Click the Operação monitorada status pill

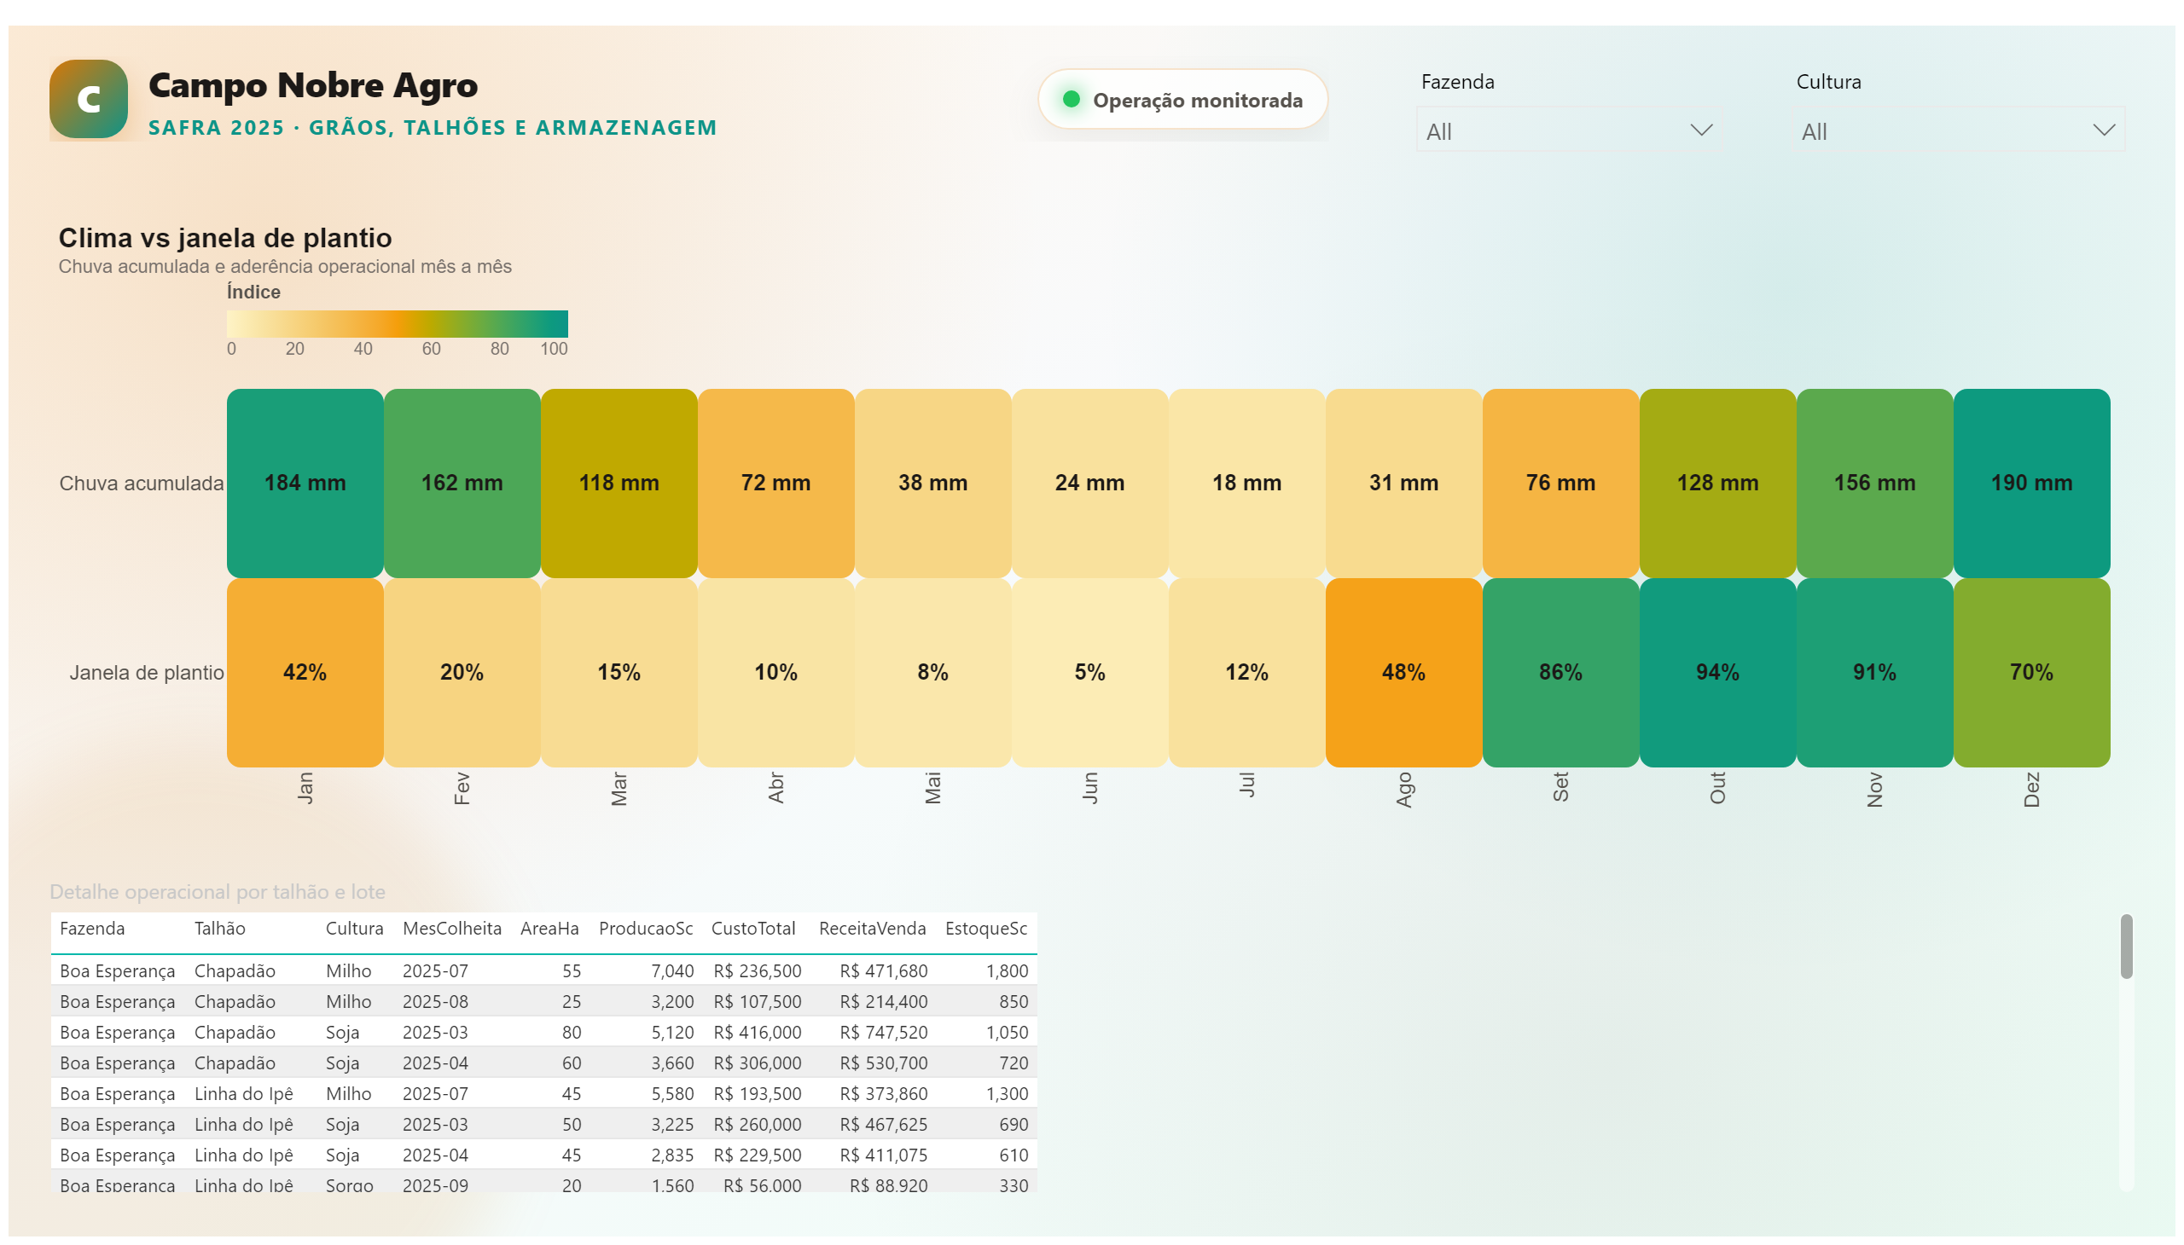tap(1182, 100)
